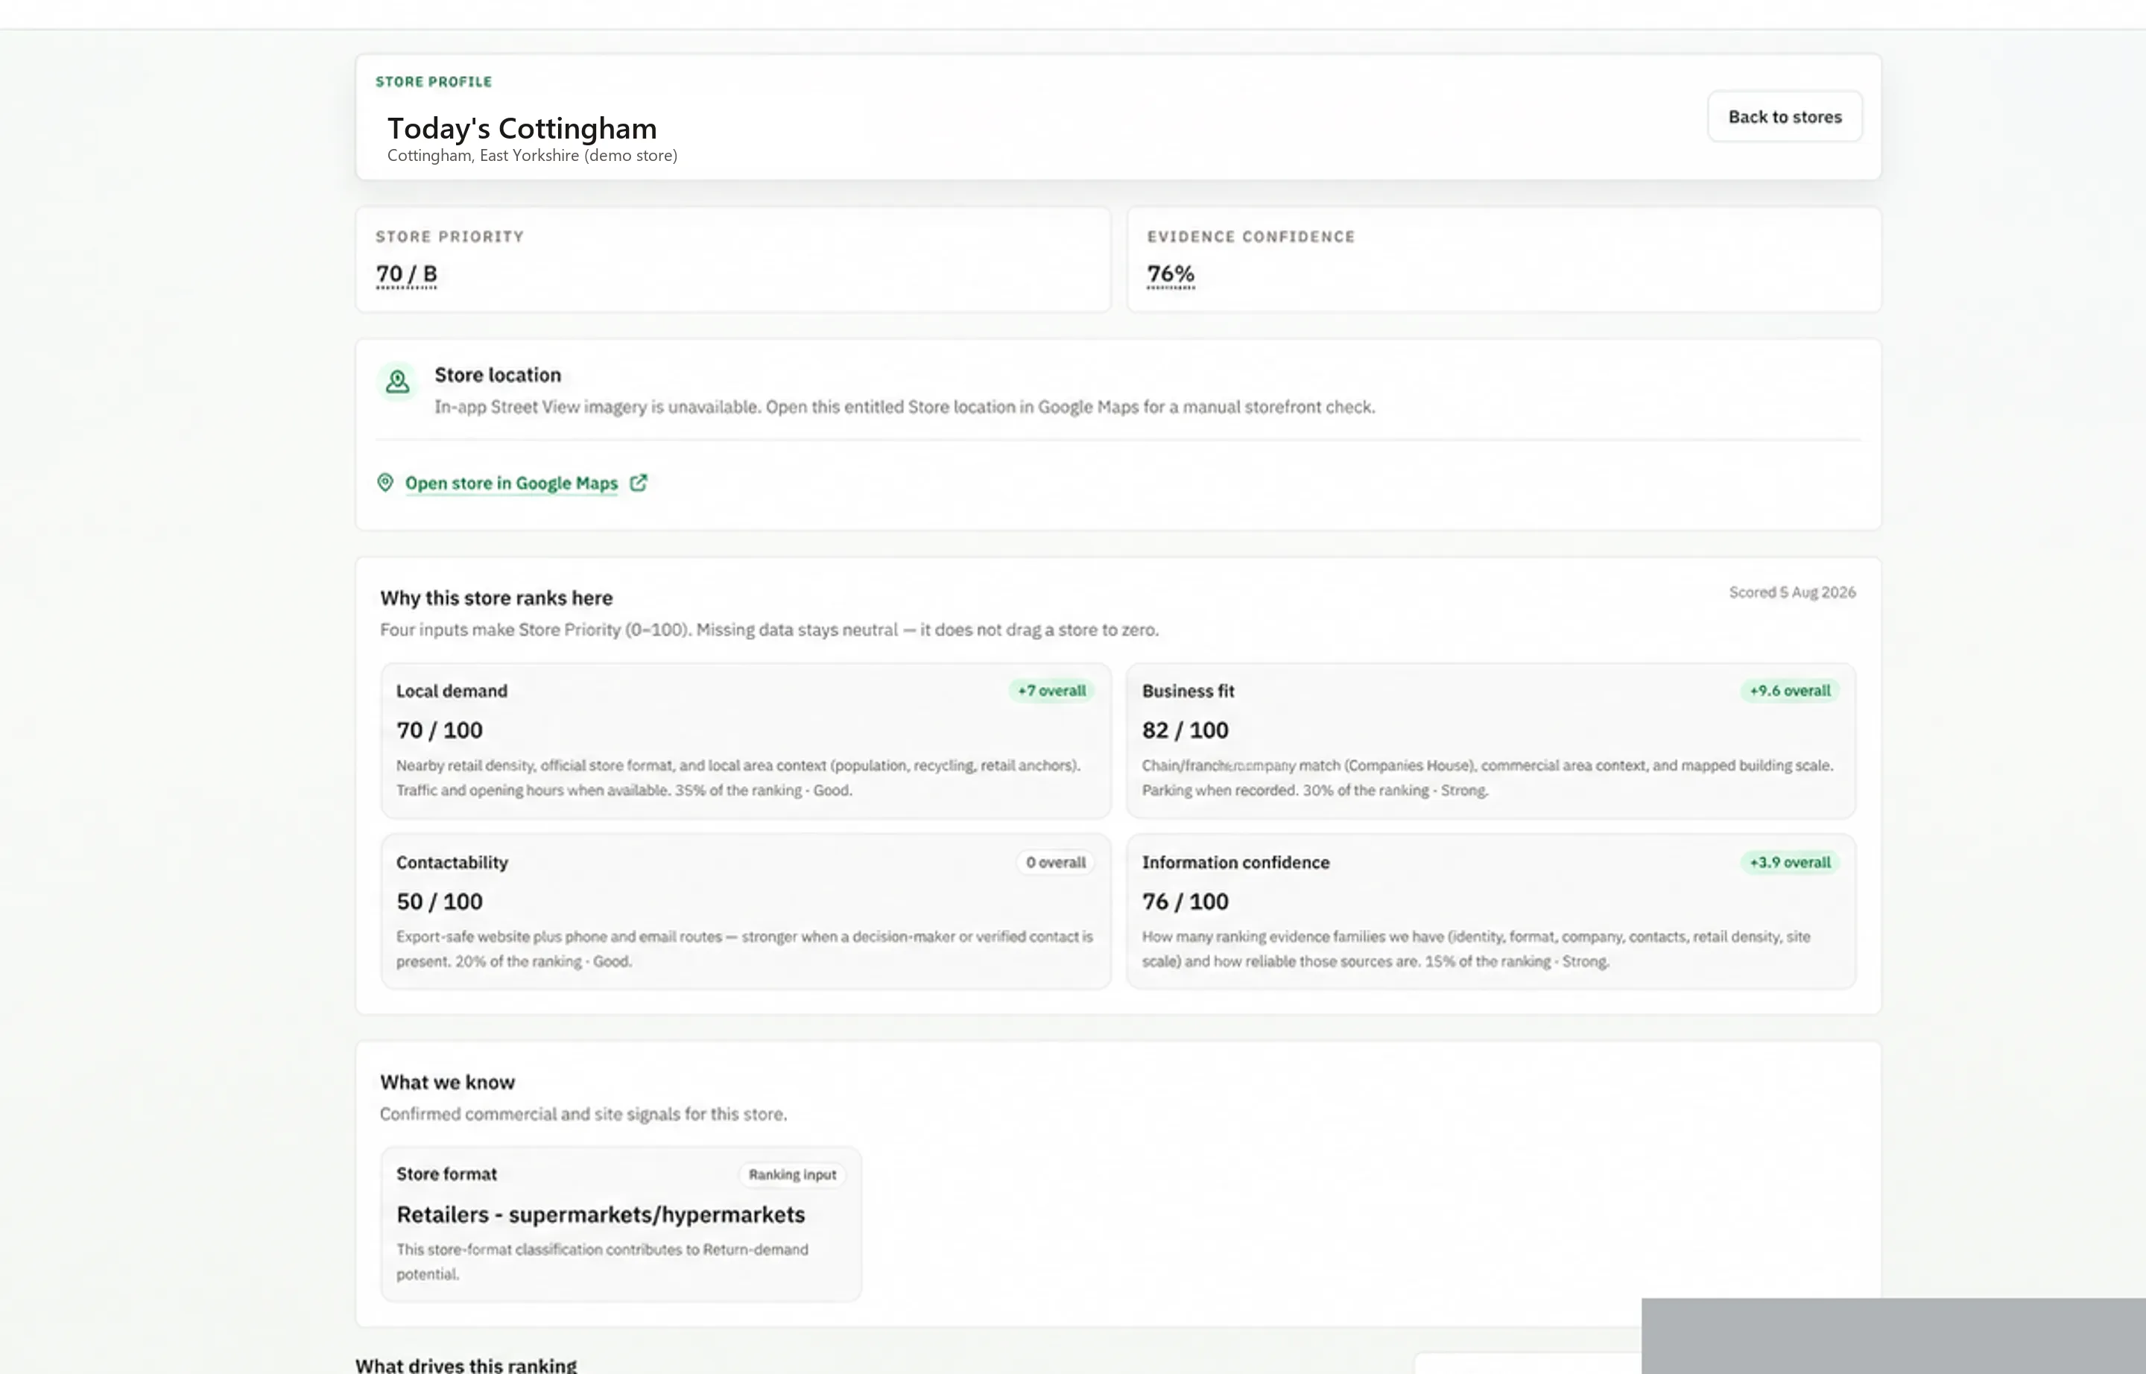Click Retailers - supermarkets/hypermarkets value
2146x1374 pixels.
tap(601, 1215)
